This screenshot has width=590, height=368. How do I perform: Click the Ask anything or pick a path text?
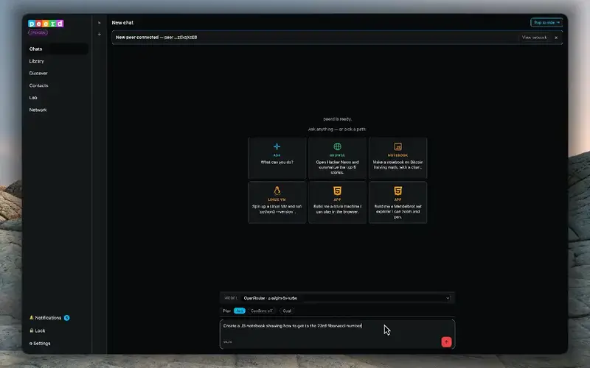click(x=337, y=130)
